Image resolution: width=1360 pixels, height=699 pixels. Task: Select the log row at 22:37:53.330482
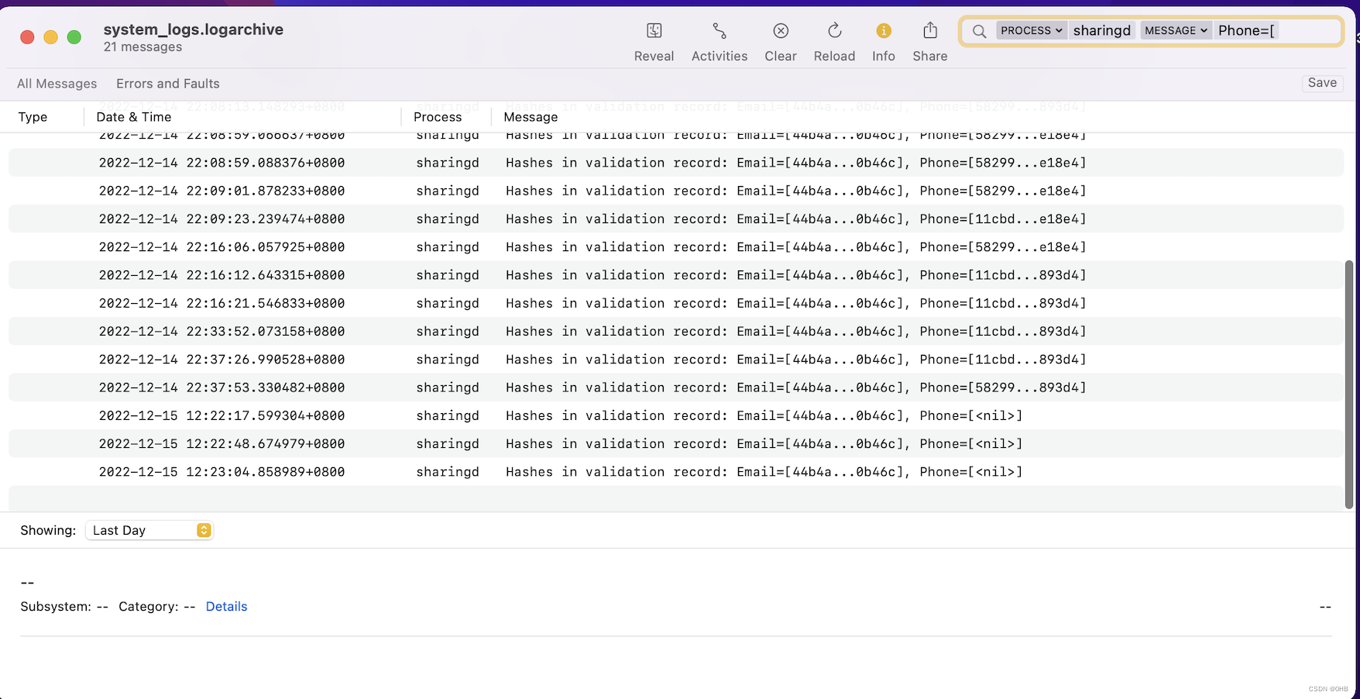(675, 387)
